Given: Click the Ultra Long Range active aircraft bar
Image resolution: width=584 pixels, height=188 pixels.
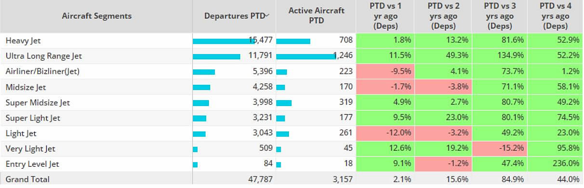Looking at the screenshot, I should coord(306,56).
